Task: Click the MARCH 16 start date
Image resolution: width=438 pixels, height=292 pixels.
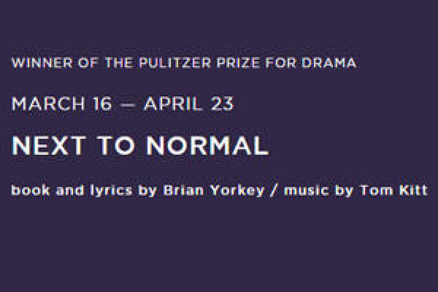Action: click(x=62, y=104)
